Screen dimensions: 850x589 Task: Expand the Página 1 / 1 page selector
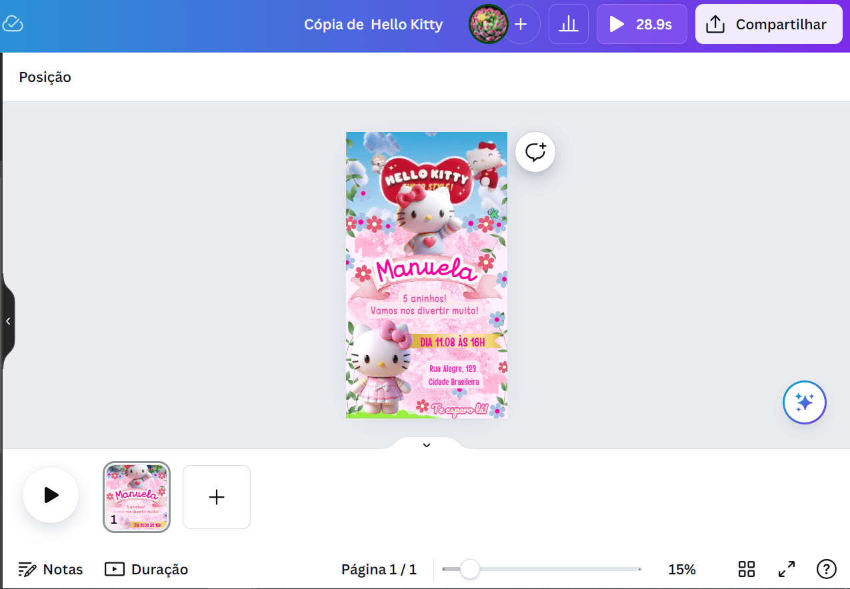pyautogui.click(x=379, y=569)
